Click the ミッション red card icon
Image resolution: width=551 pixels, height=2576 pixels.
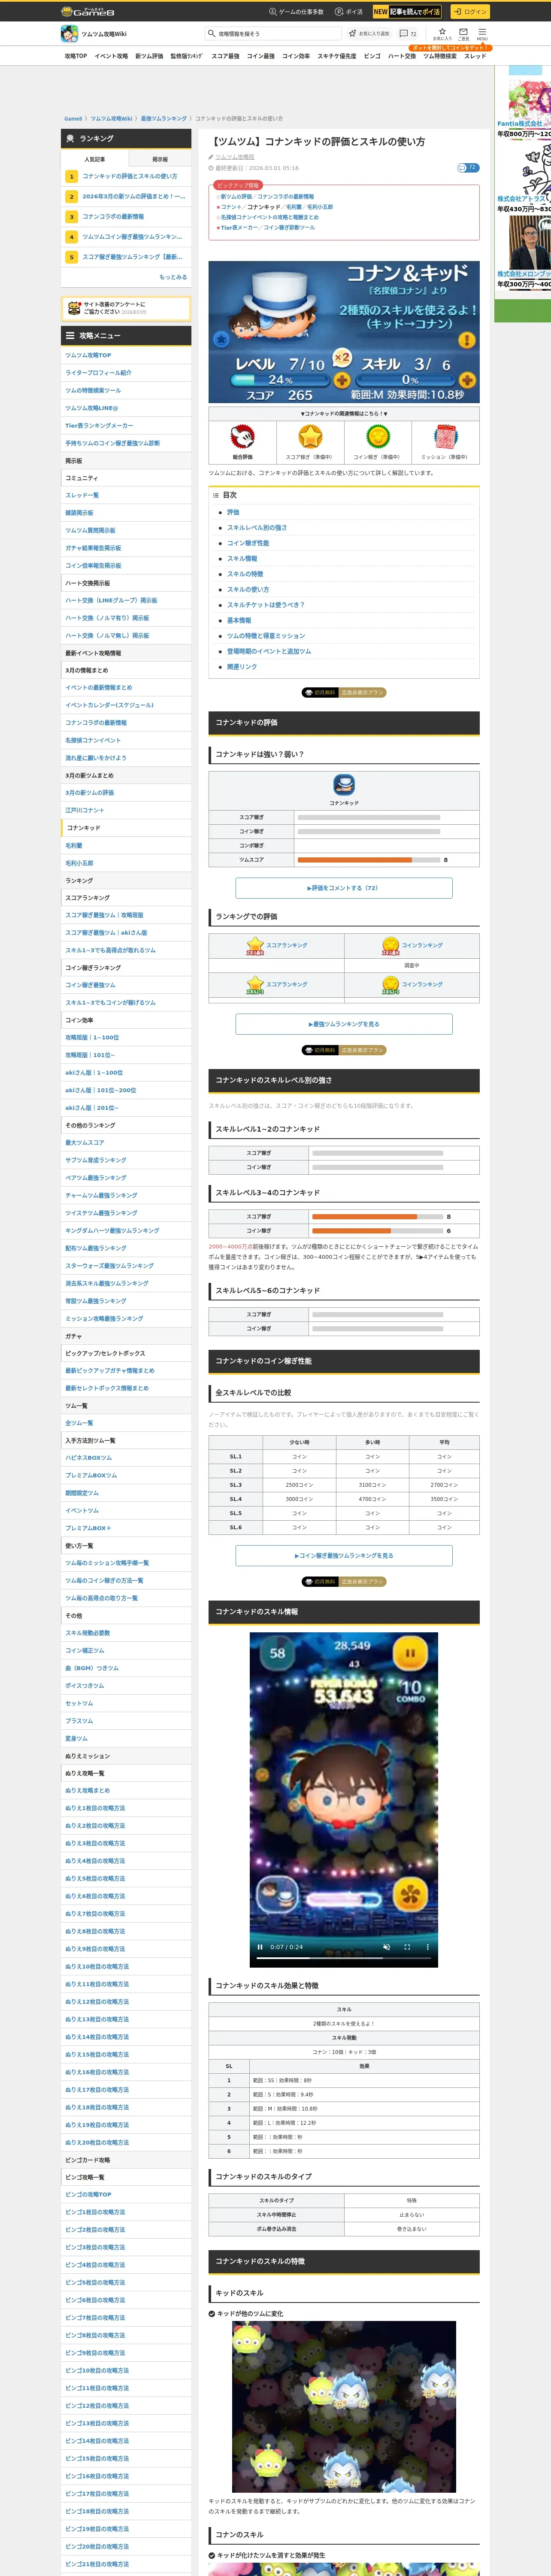[445, 437]
